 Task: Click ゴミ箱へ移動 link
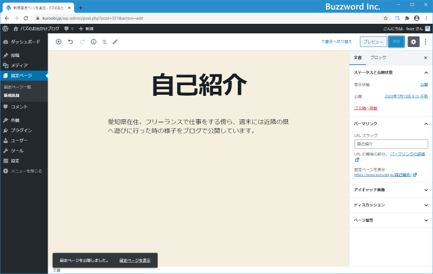[366, 108]
